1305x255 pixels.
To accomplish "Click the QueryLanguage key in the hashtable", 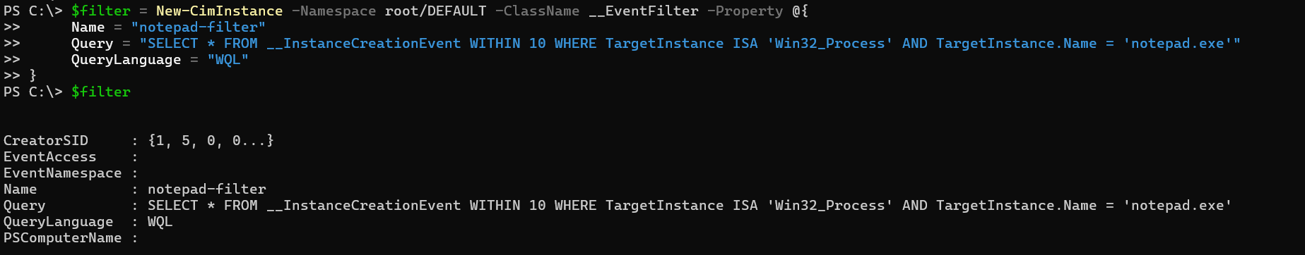I will pos(126,60).
